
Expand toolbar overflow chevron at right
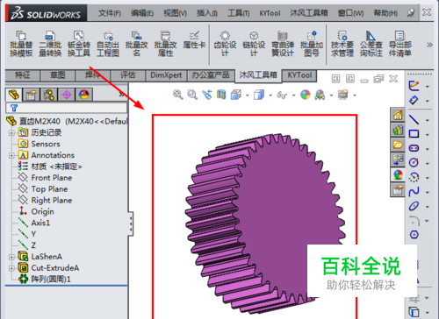tap(429, 45)
